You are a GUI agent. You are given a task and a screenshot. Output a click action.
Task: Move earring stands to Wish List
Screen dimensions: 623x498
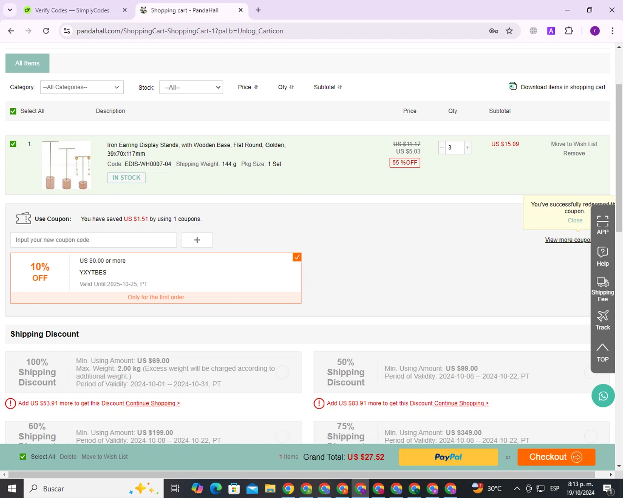(574, 144)
